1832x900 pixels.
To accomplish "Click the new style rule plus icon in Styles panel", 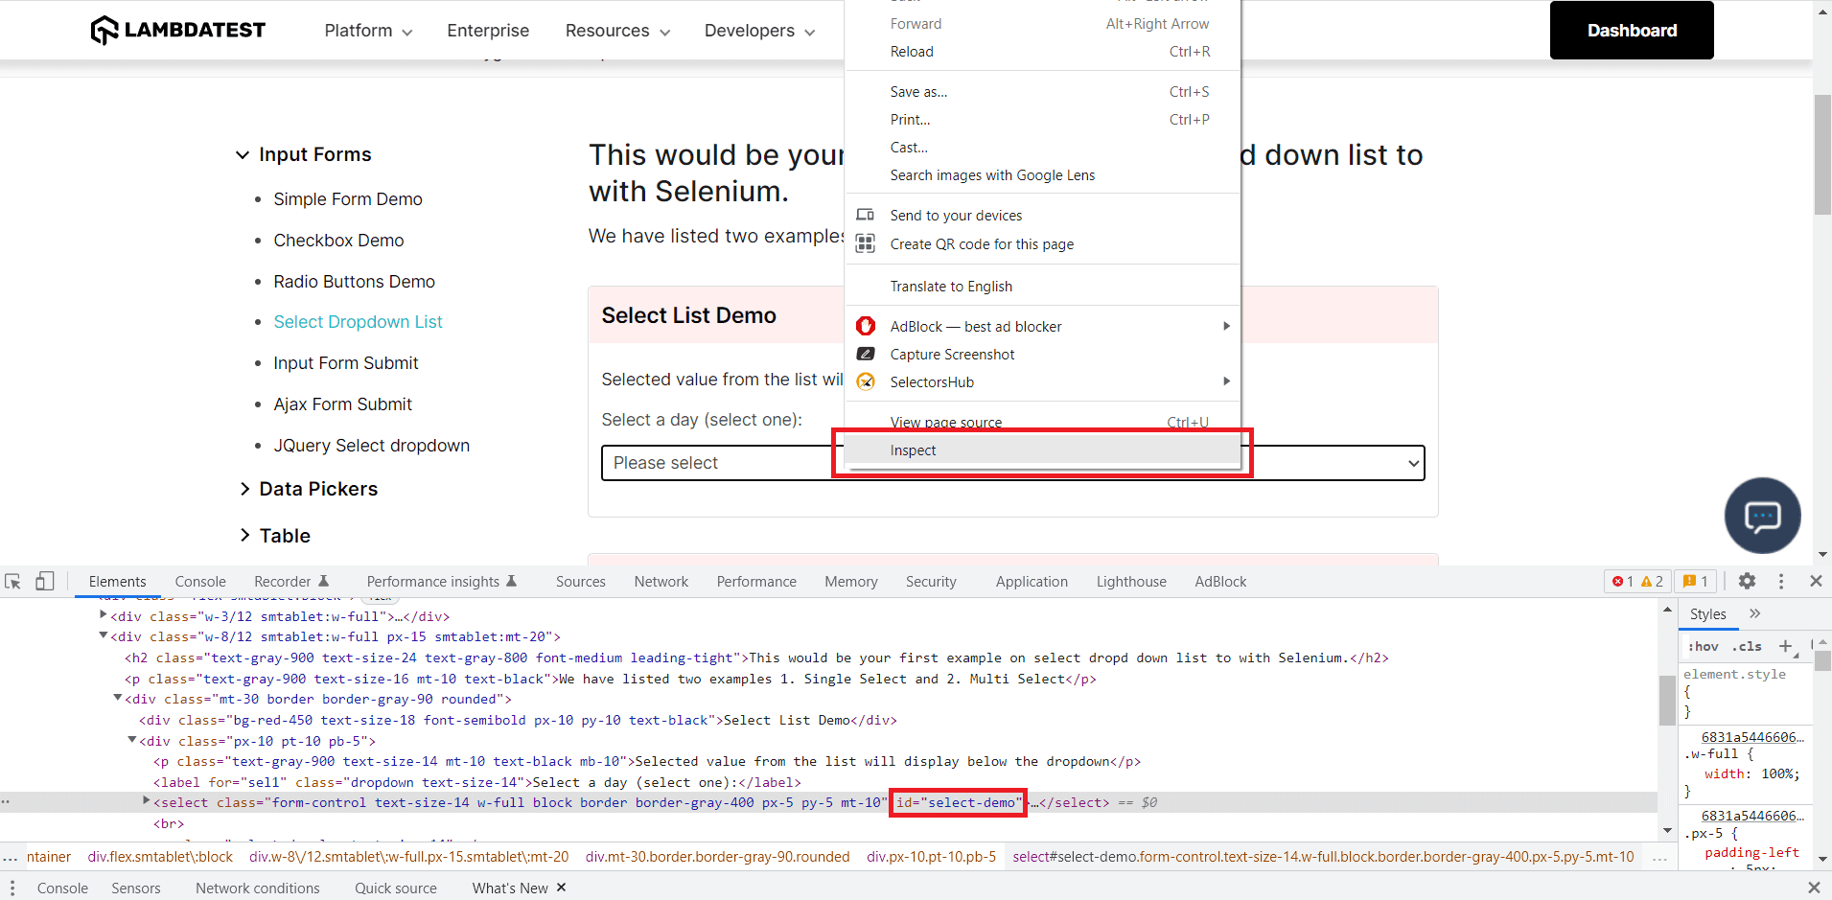I will coord(1787,647).
